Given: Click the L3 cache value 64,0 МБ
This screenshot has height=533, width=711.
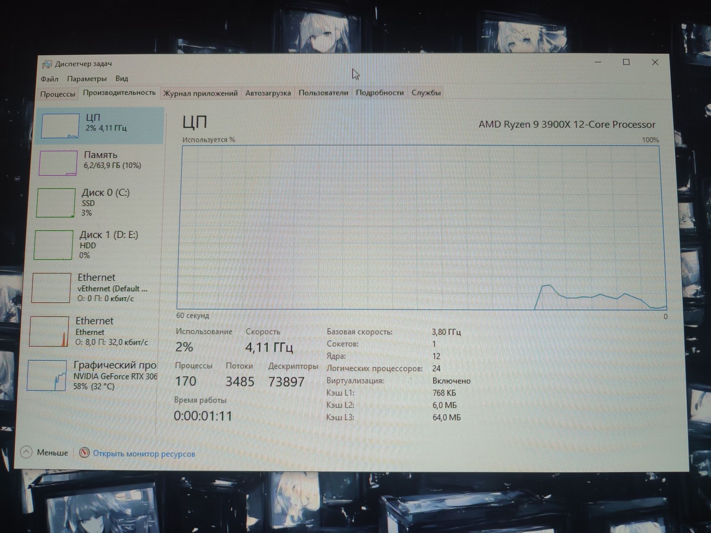Looking at the screenshot, I should point(447,418).
